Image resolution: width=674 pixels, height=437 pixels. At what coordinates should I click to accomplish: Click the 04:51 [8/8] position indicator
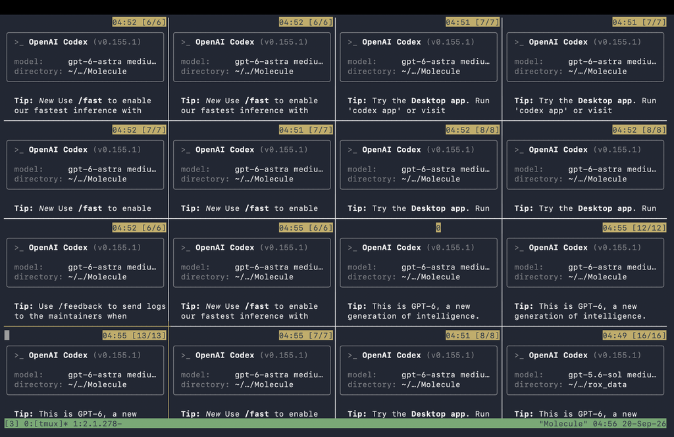click(473, 335)
